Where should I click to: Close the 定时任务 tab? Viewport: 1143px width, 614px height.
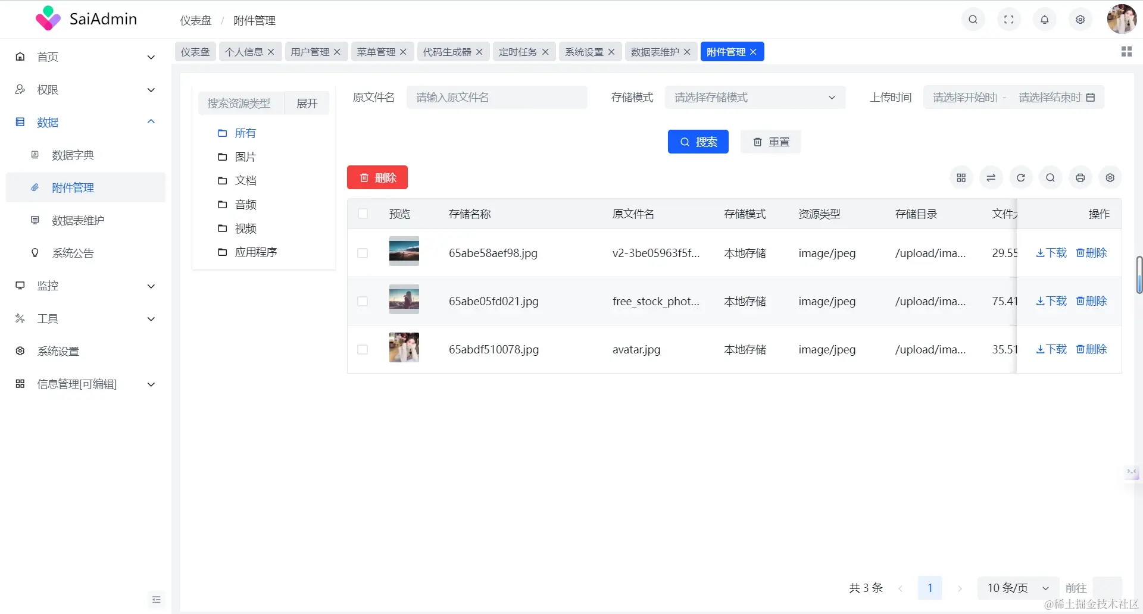(x=545, y=52)
